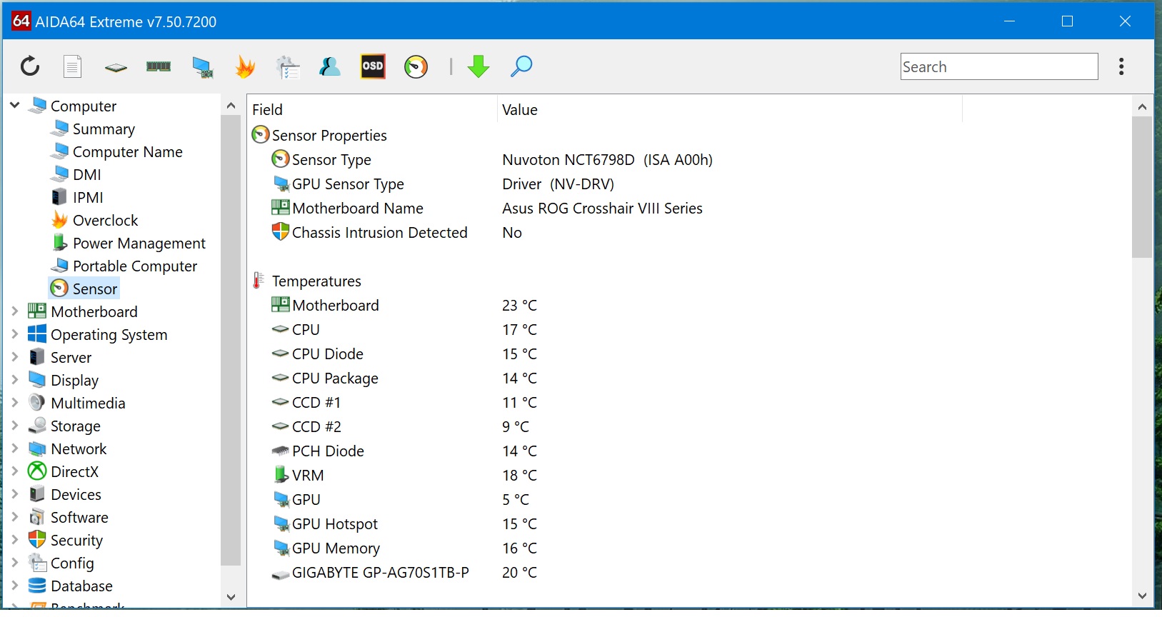Click the CPU chip toolbar icon
Image resolution: width=1162 pixels, height=617 pixels.
click(x=116, y=67)
